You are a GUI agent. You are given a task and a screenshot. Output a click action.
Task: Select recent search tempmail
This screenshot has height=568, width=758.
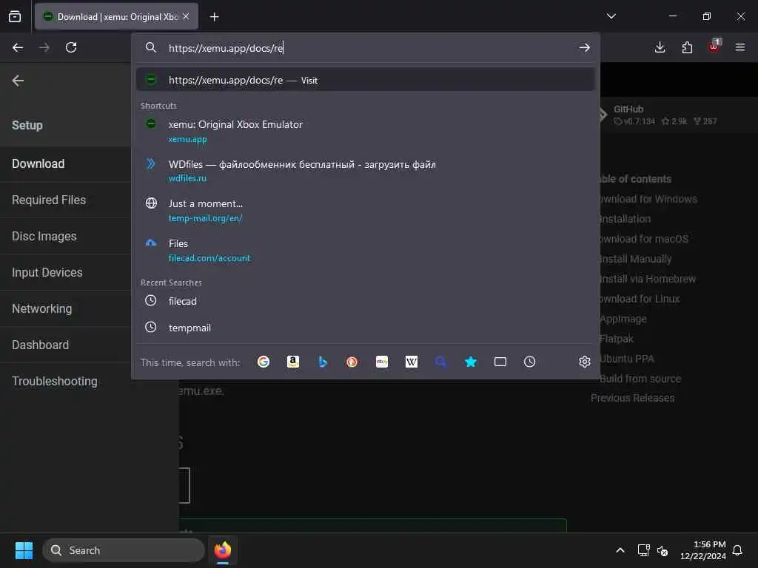tap(366, 328)
